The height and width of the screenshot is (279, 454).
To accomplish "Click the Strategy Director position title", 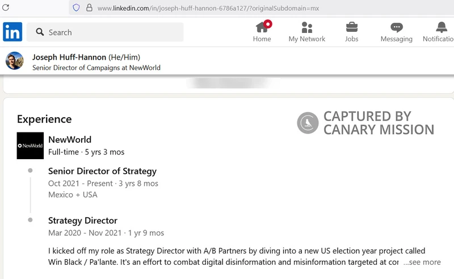I will point(83,220).
